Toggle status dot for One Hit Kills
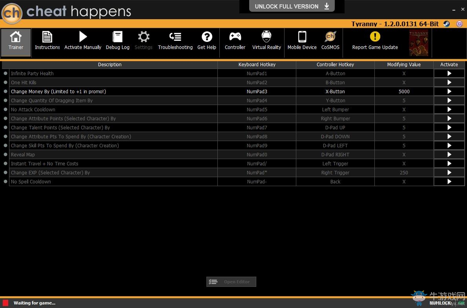The image size is (467, 308). 5,82
